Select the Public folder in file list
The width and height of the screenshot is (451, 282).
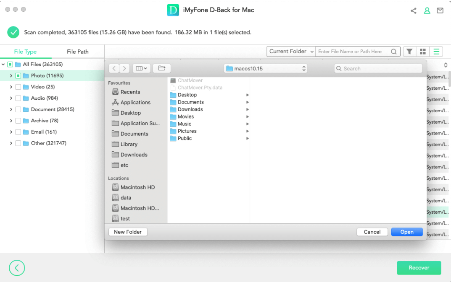[209, 138]
